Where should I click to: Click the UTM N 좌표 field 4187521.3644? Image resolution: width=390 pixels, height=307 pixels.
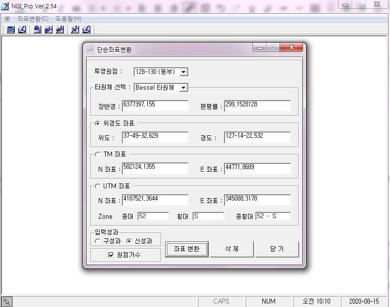155,200
